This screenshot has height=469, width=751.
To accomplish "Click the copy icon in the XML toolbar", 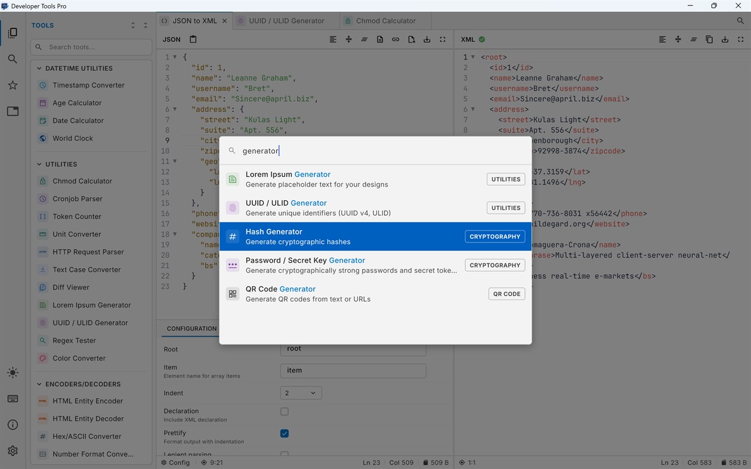I will point(709,39).
